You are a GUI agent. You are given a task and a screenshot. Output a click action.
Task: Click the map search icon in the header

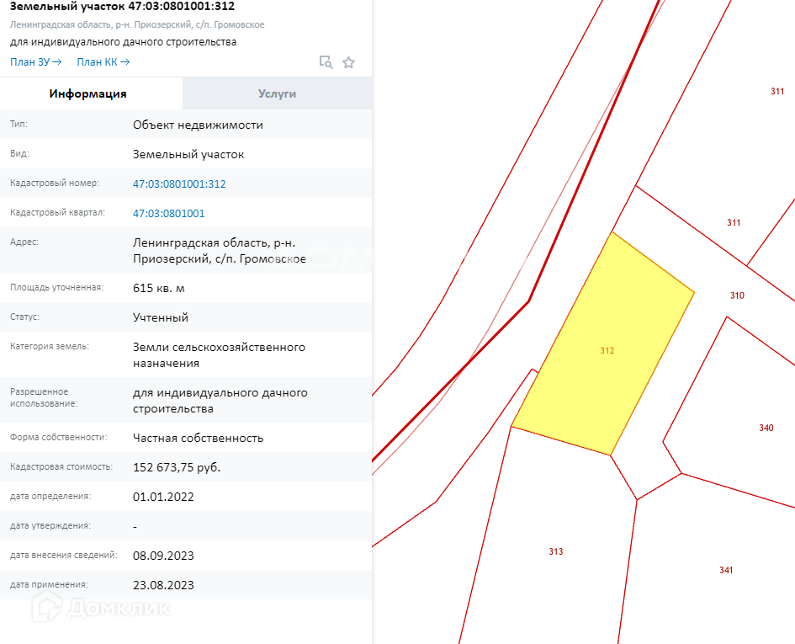326,62
